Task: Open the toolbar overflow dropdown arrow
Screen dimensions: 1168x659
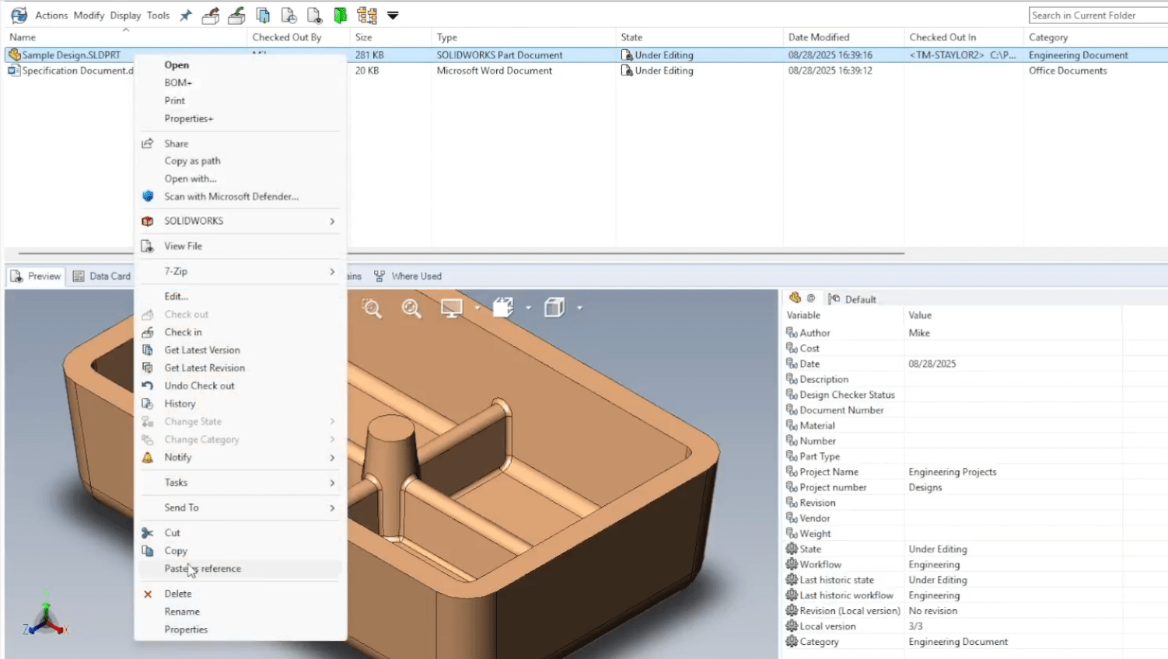Action: coord(393,16)
